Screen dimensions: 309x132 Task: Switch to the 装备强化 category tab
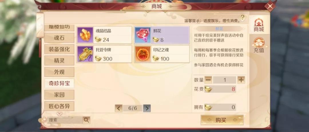(59, 49)
